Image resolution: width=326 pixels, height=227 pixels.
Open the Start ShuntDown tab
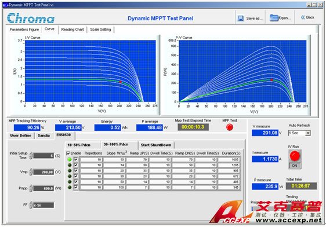pyautogui.click(x=156, y=145)
